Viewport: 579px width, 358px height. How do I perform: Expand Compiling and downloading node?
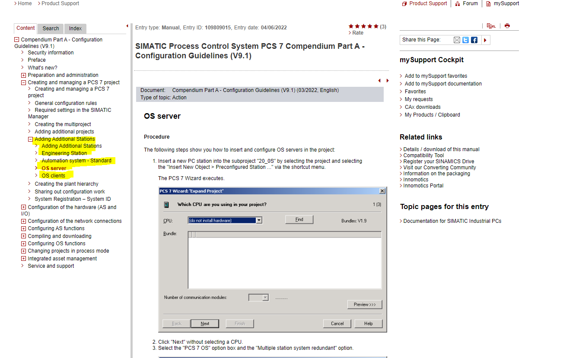pos(24,236)
